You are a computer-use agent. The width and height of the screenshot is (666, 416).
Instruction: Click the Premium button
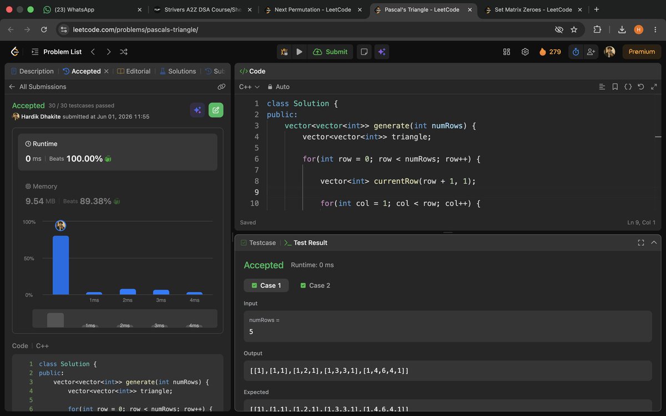(642, 52)
